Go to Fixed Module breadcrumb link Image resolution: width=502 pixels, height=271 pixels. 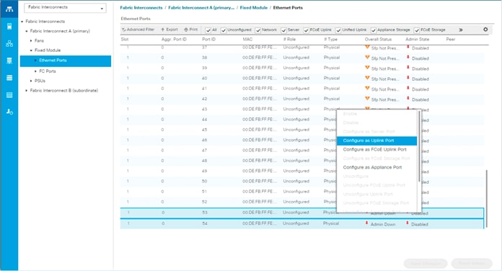pos(254,8)
